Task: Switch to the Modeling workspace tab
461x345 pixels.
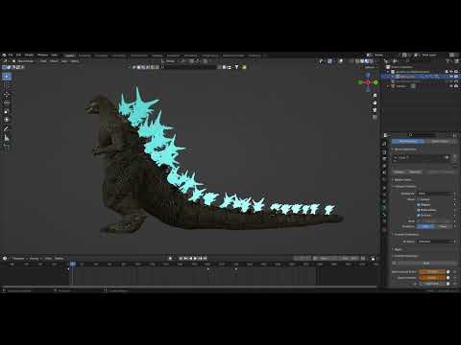Action: pos(85,56)
